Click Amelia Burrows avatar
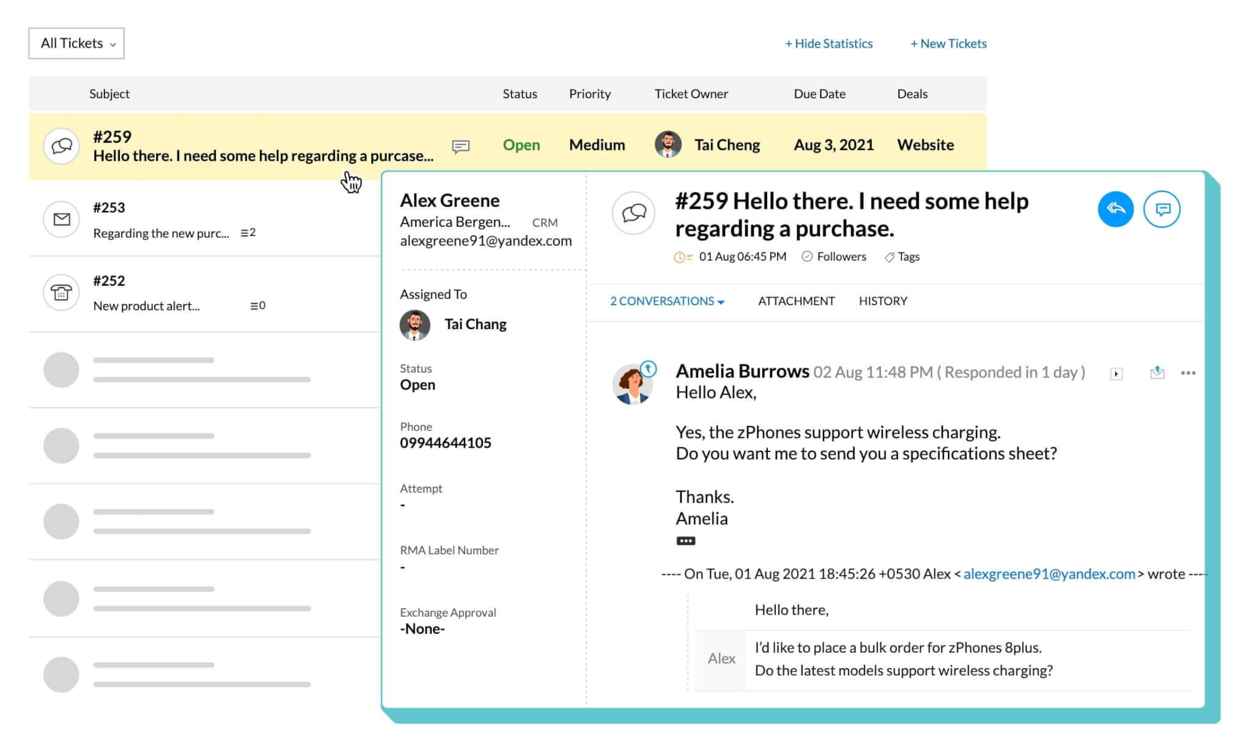 pyautogui.click(x=633, y=384)
